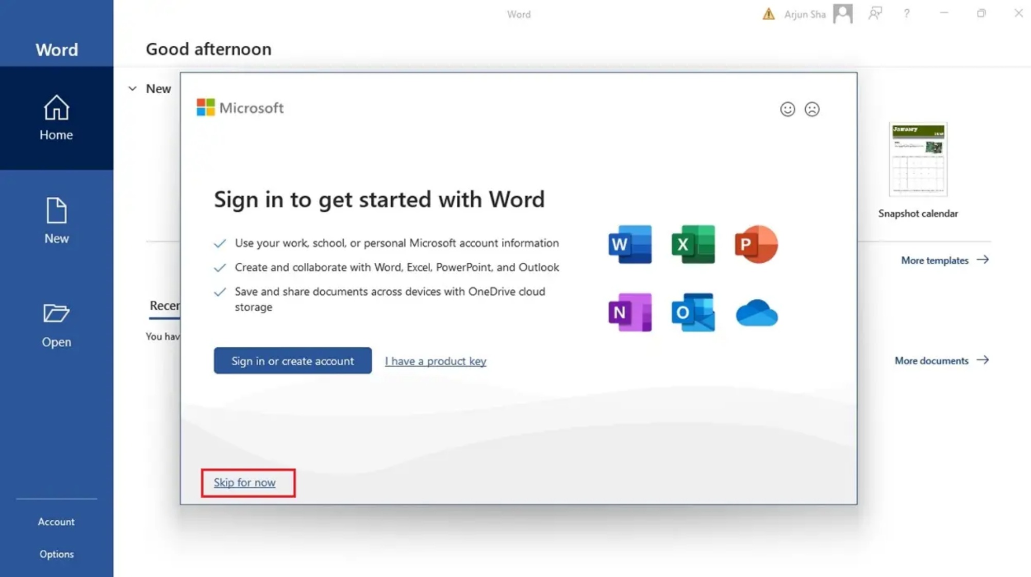Expand the New section chevron
The height and width of the screenshot is (577, 1031).
(x=131, y=88)
